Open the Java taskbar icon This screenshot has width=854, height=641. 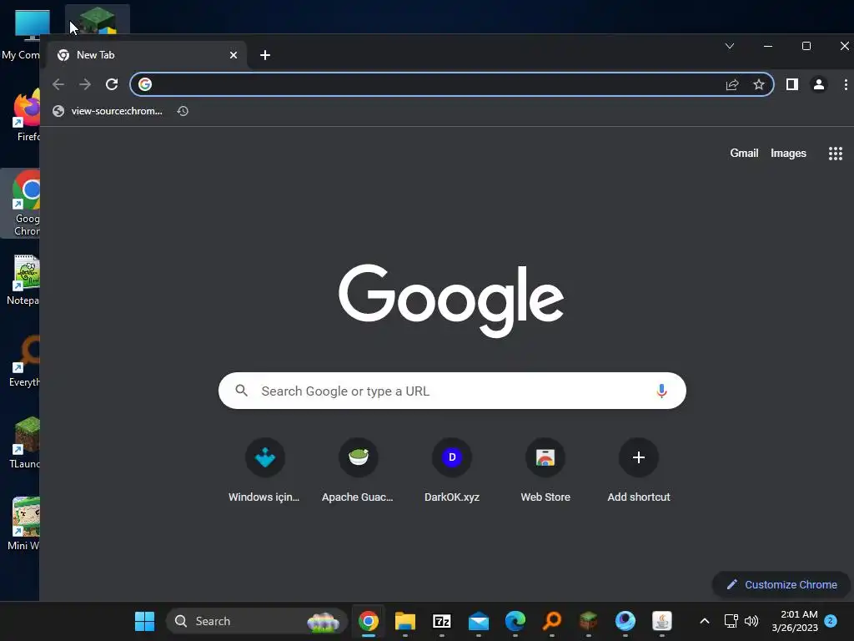661,621
